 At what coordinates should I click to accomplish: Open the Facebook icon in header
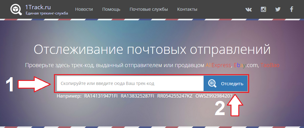click(x=291, y=9)
